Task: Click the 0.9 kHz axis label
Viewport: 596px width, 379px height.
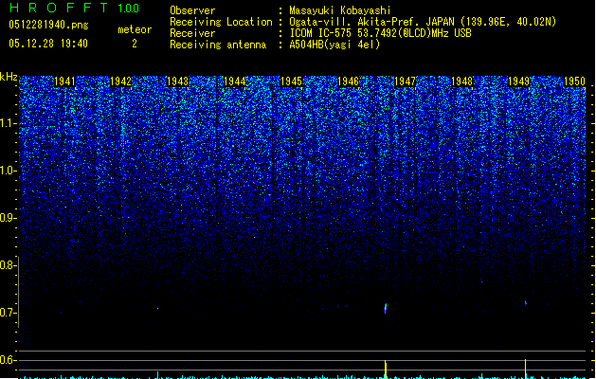Action: coord(8,218)
